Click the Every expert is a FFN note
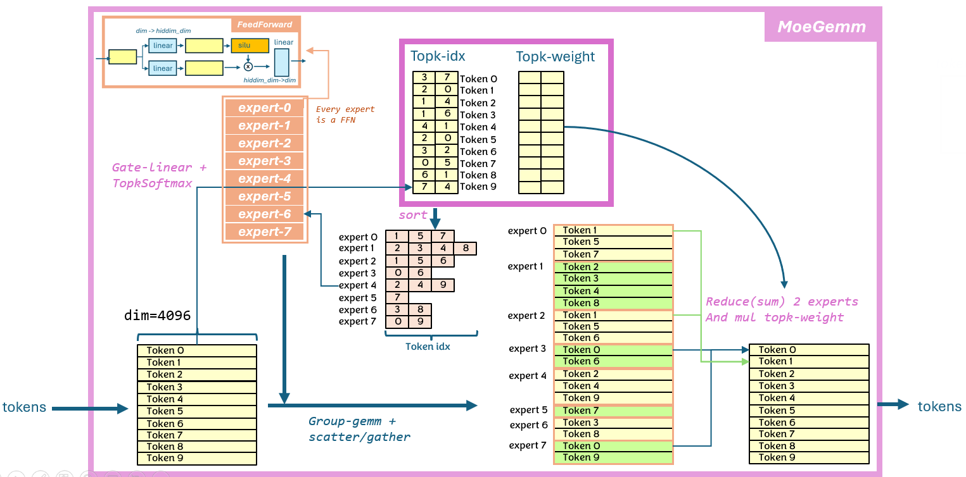The height and width of the screenshot is (477, 966). point(345,115)
